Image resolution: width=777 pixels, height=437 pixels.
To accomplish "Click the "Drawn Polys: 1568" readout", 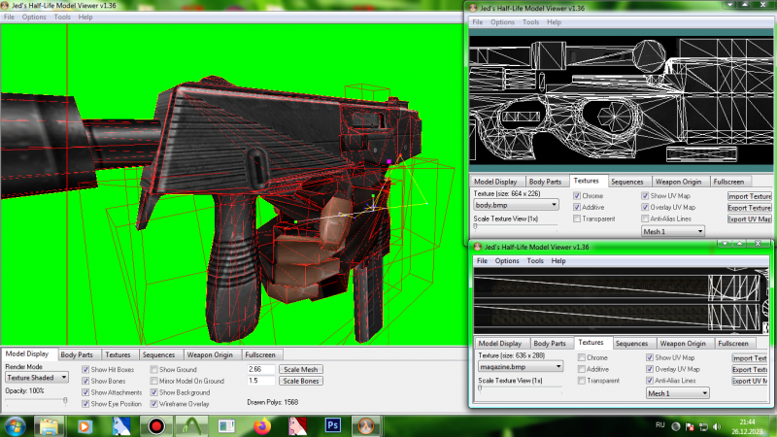I will (273, 402).
